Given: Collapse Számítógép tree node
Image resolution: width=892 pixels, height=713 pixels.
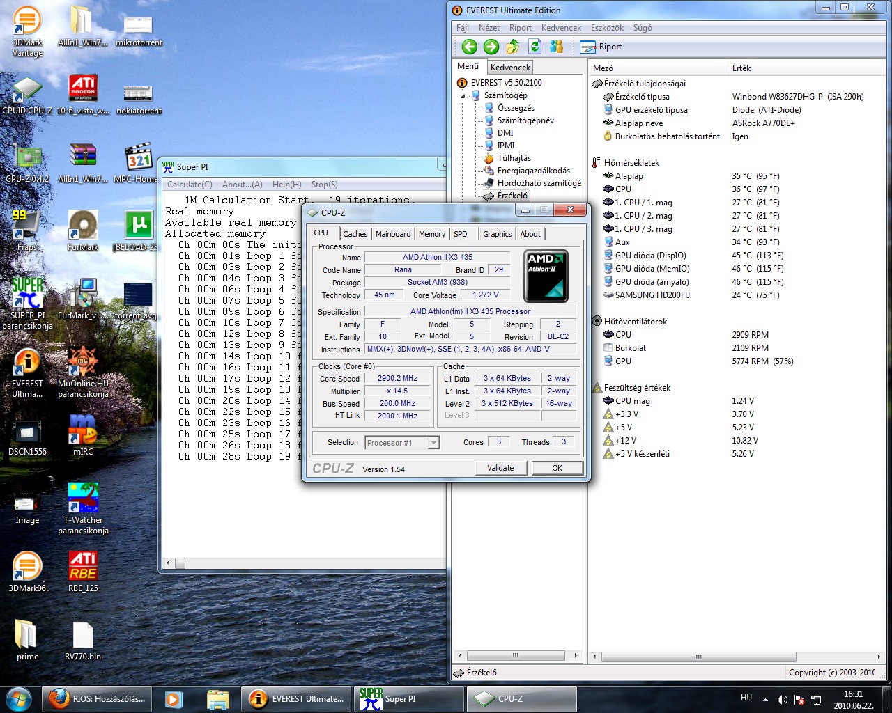Looking at the screenshot, I should [462, 96].
